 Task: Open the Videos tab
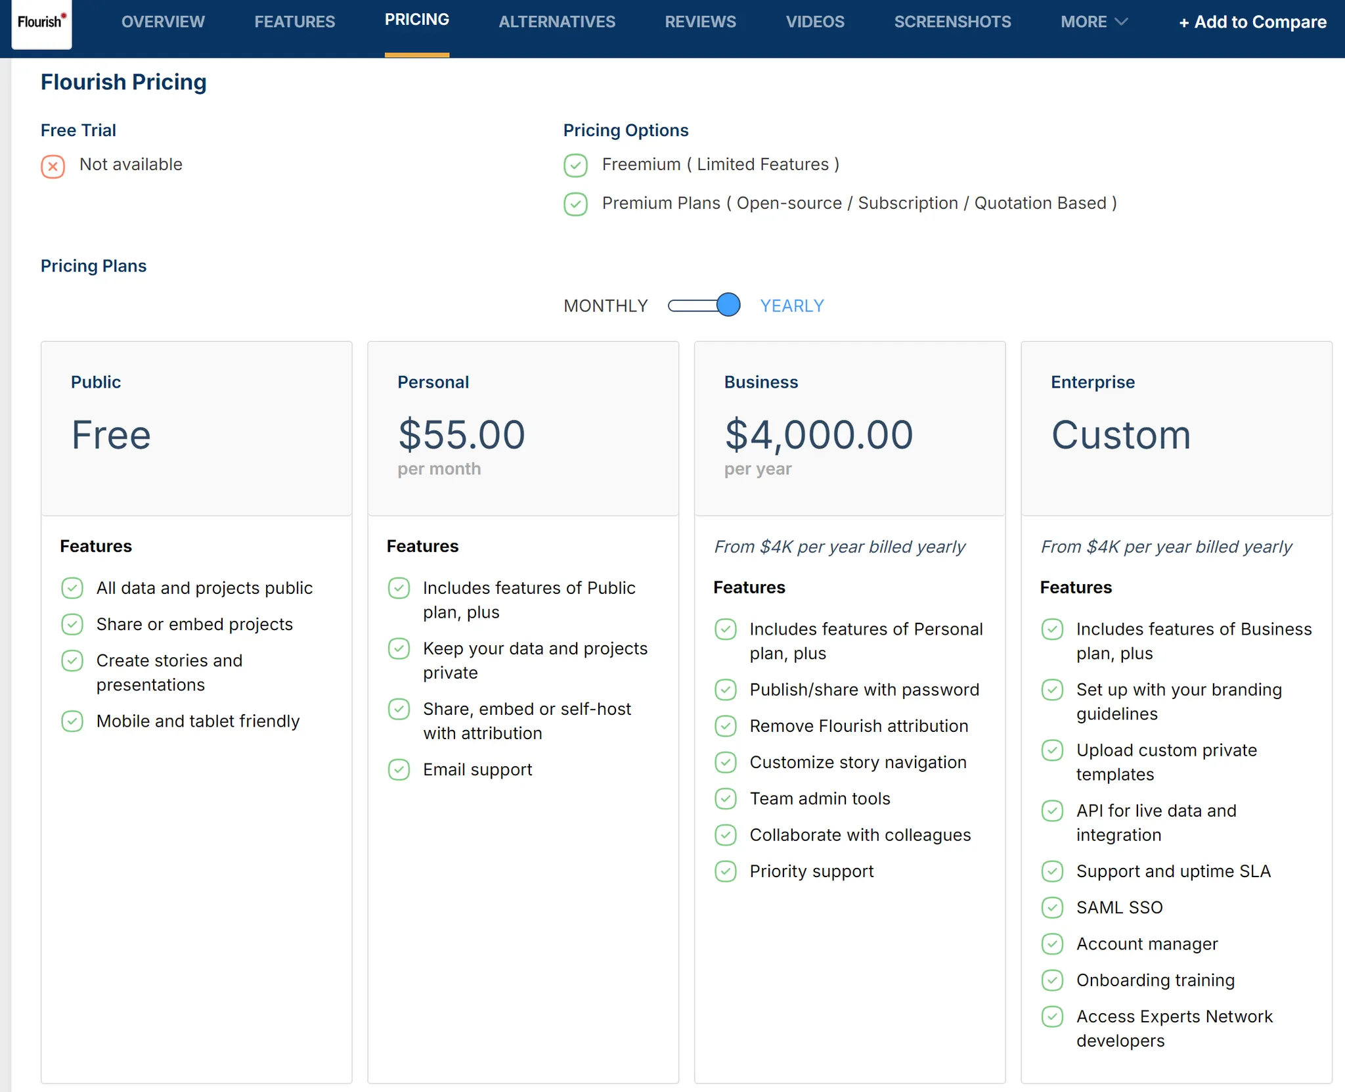(x=815, y=22)
